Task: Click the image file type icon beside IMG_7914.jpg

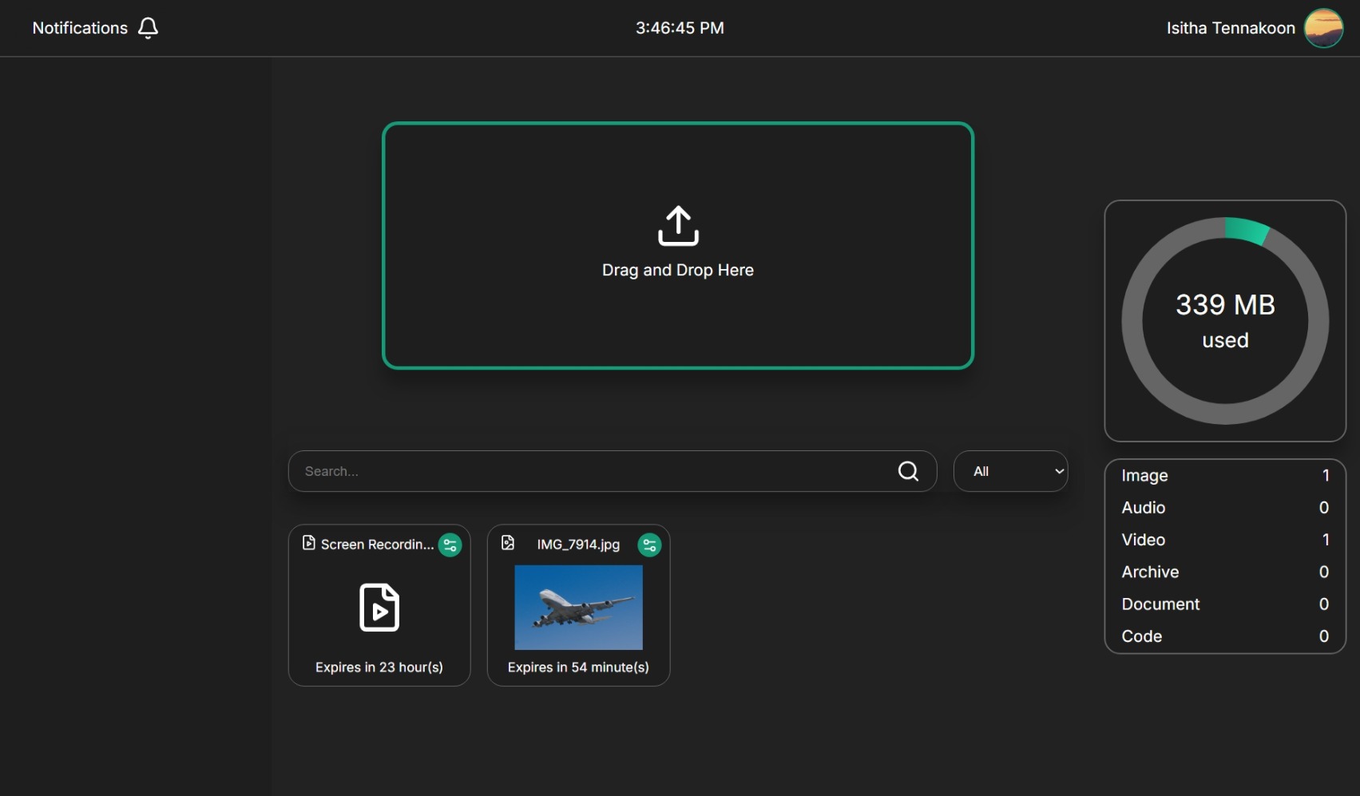Action: coord(508,544)
